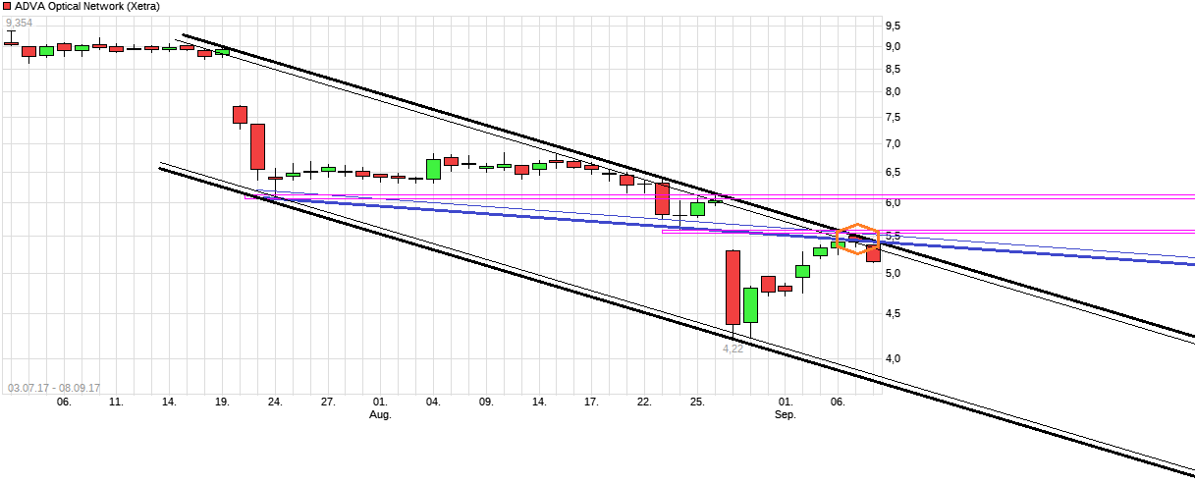This screenshot has width=1195, height=484.
Task: Click the 7,5 price axis label
Action: pyautogui.click(x=894, y=118)
